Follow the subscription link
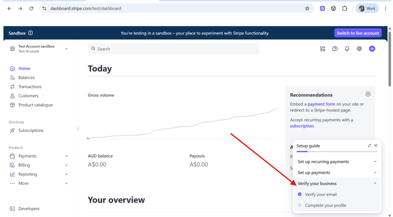393x217 pixels. coord(302,126)
